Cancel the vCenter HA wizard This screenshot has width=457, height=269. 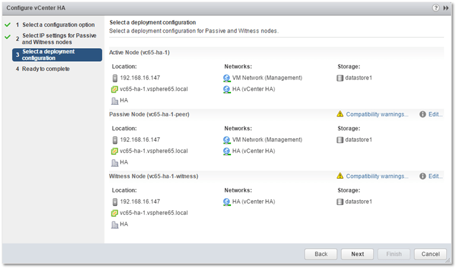[430, 254]
